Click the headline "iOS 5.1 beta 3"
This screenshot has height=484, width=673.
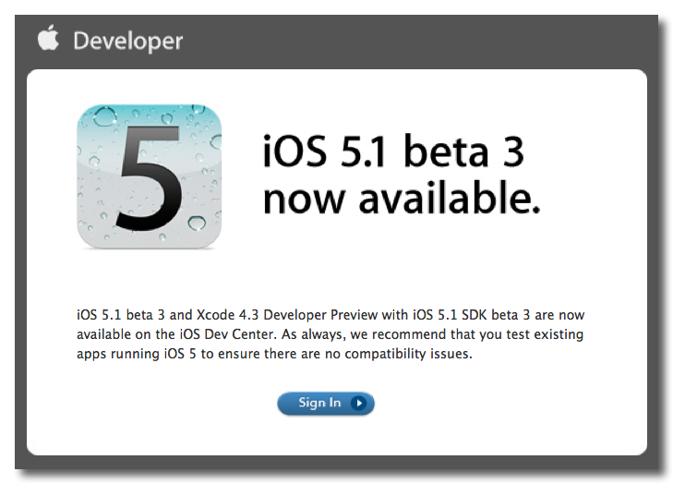(392, 151)
